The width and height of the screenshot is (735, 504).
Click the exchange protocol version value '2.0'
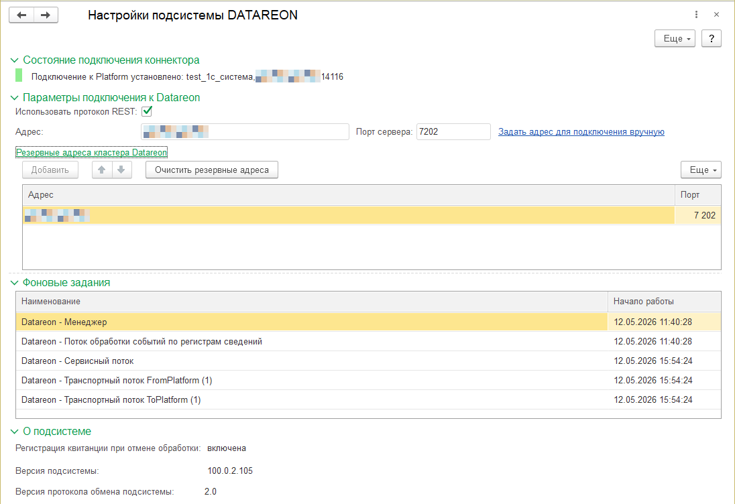point(211,491)
